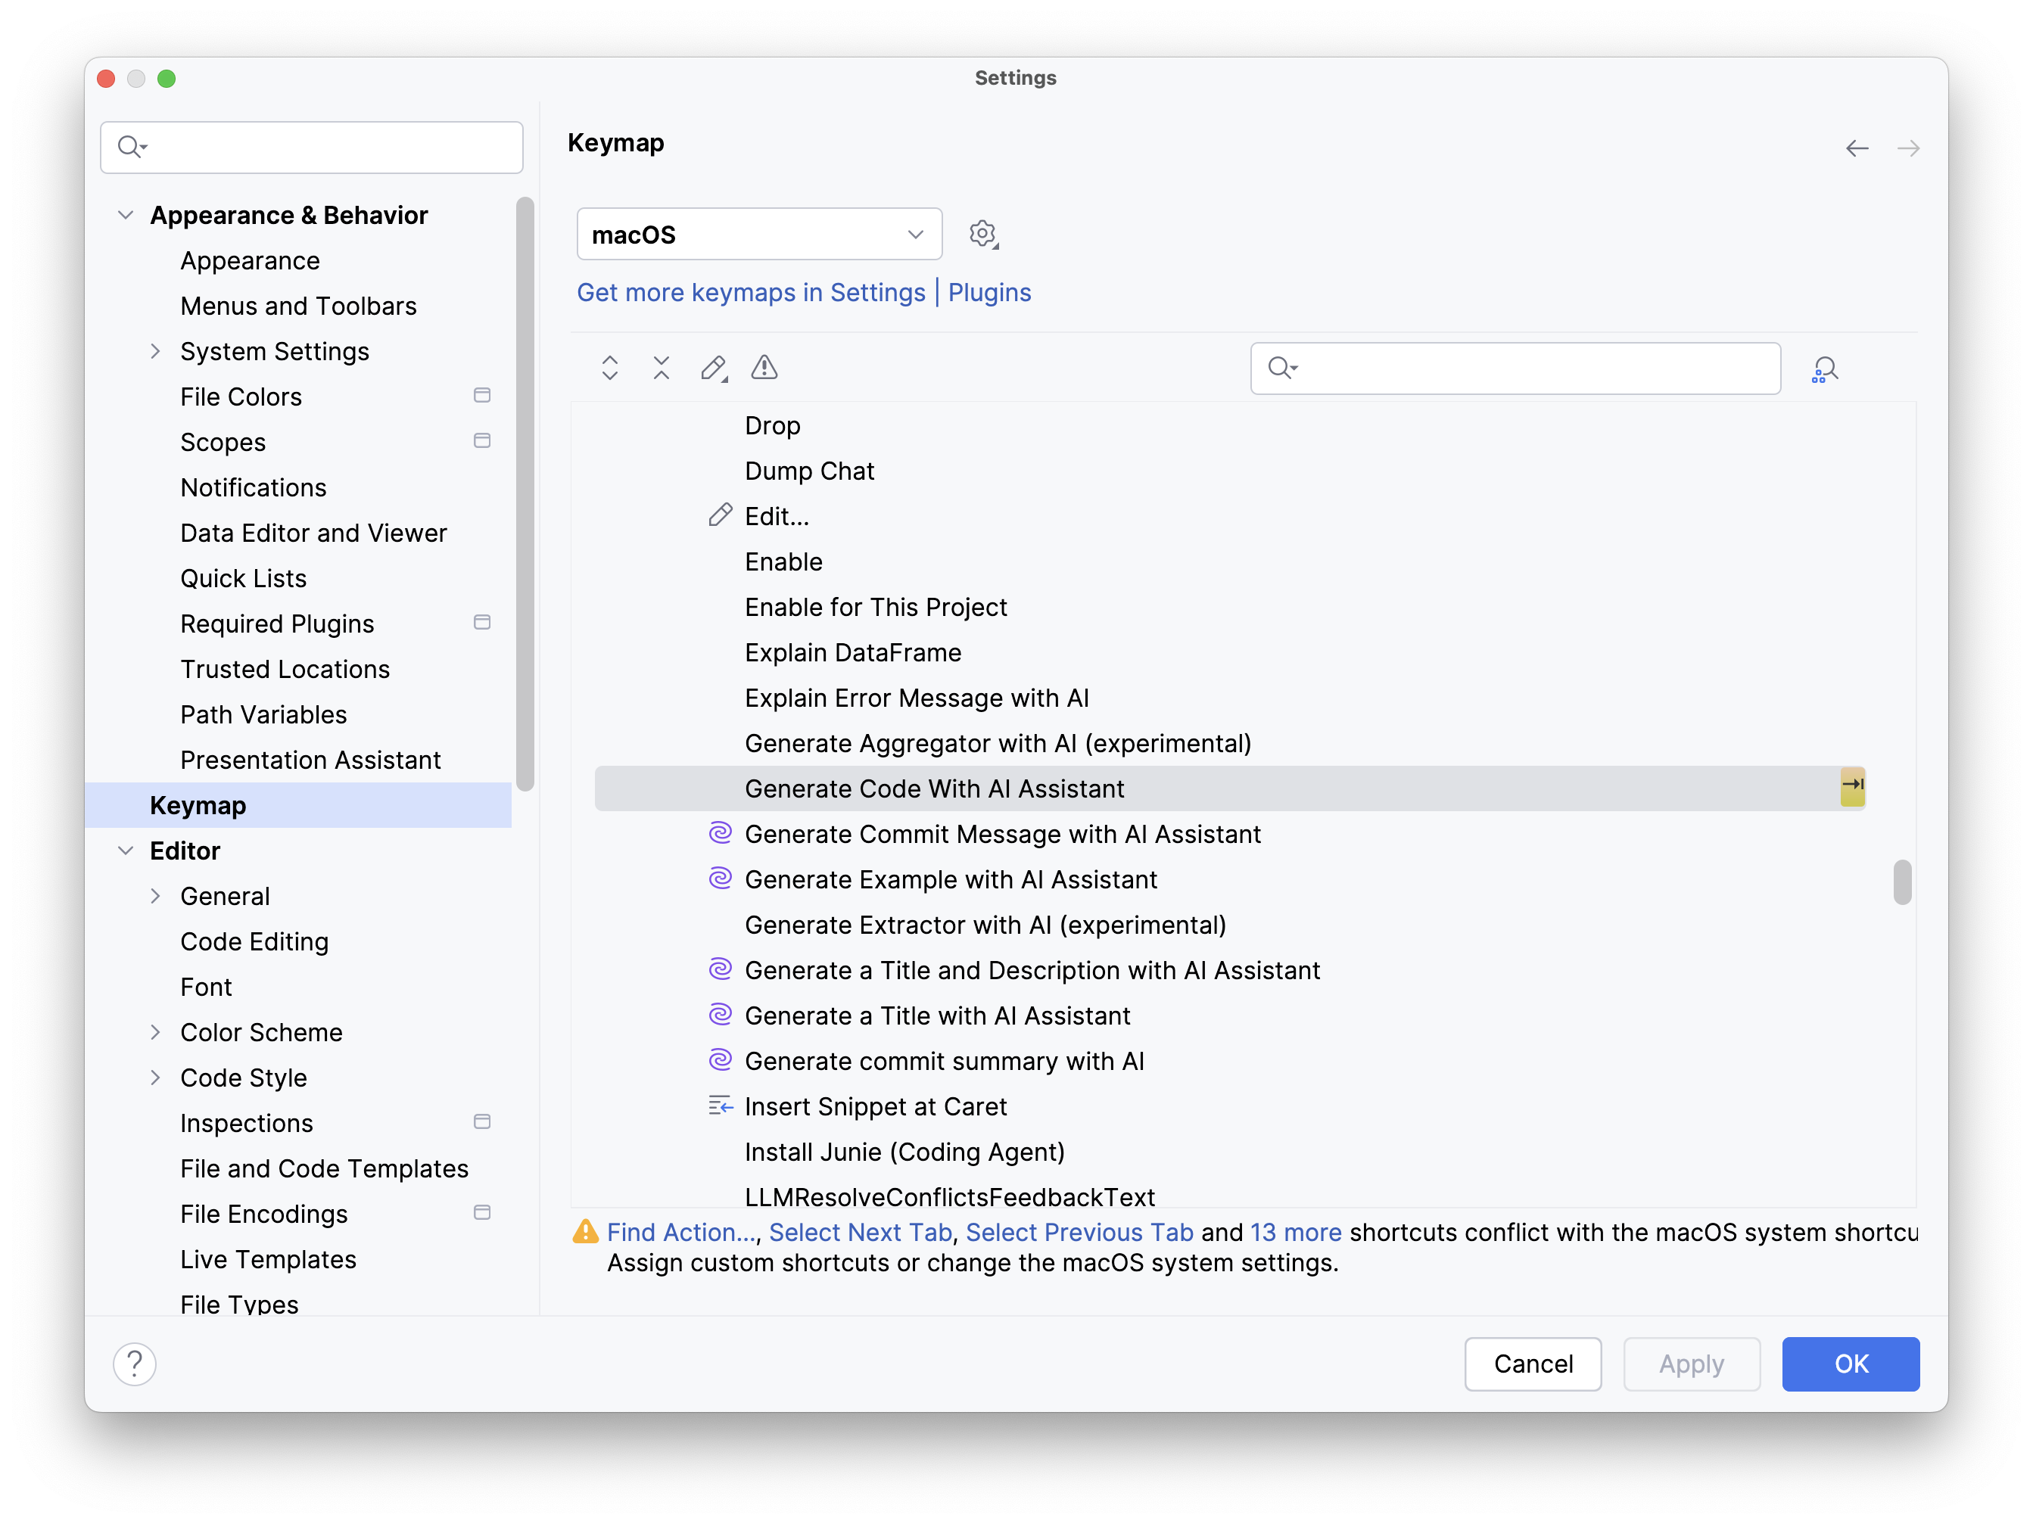2033x1524 pixels.
Task: Click the Select Next Tab conflict link
Action: pos(861,1232)
